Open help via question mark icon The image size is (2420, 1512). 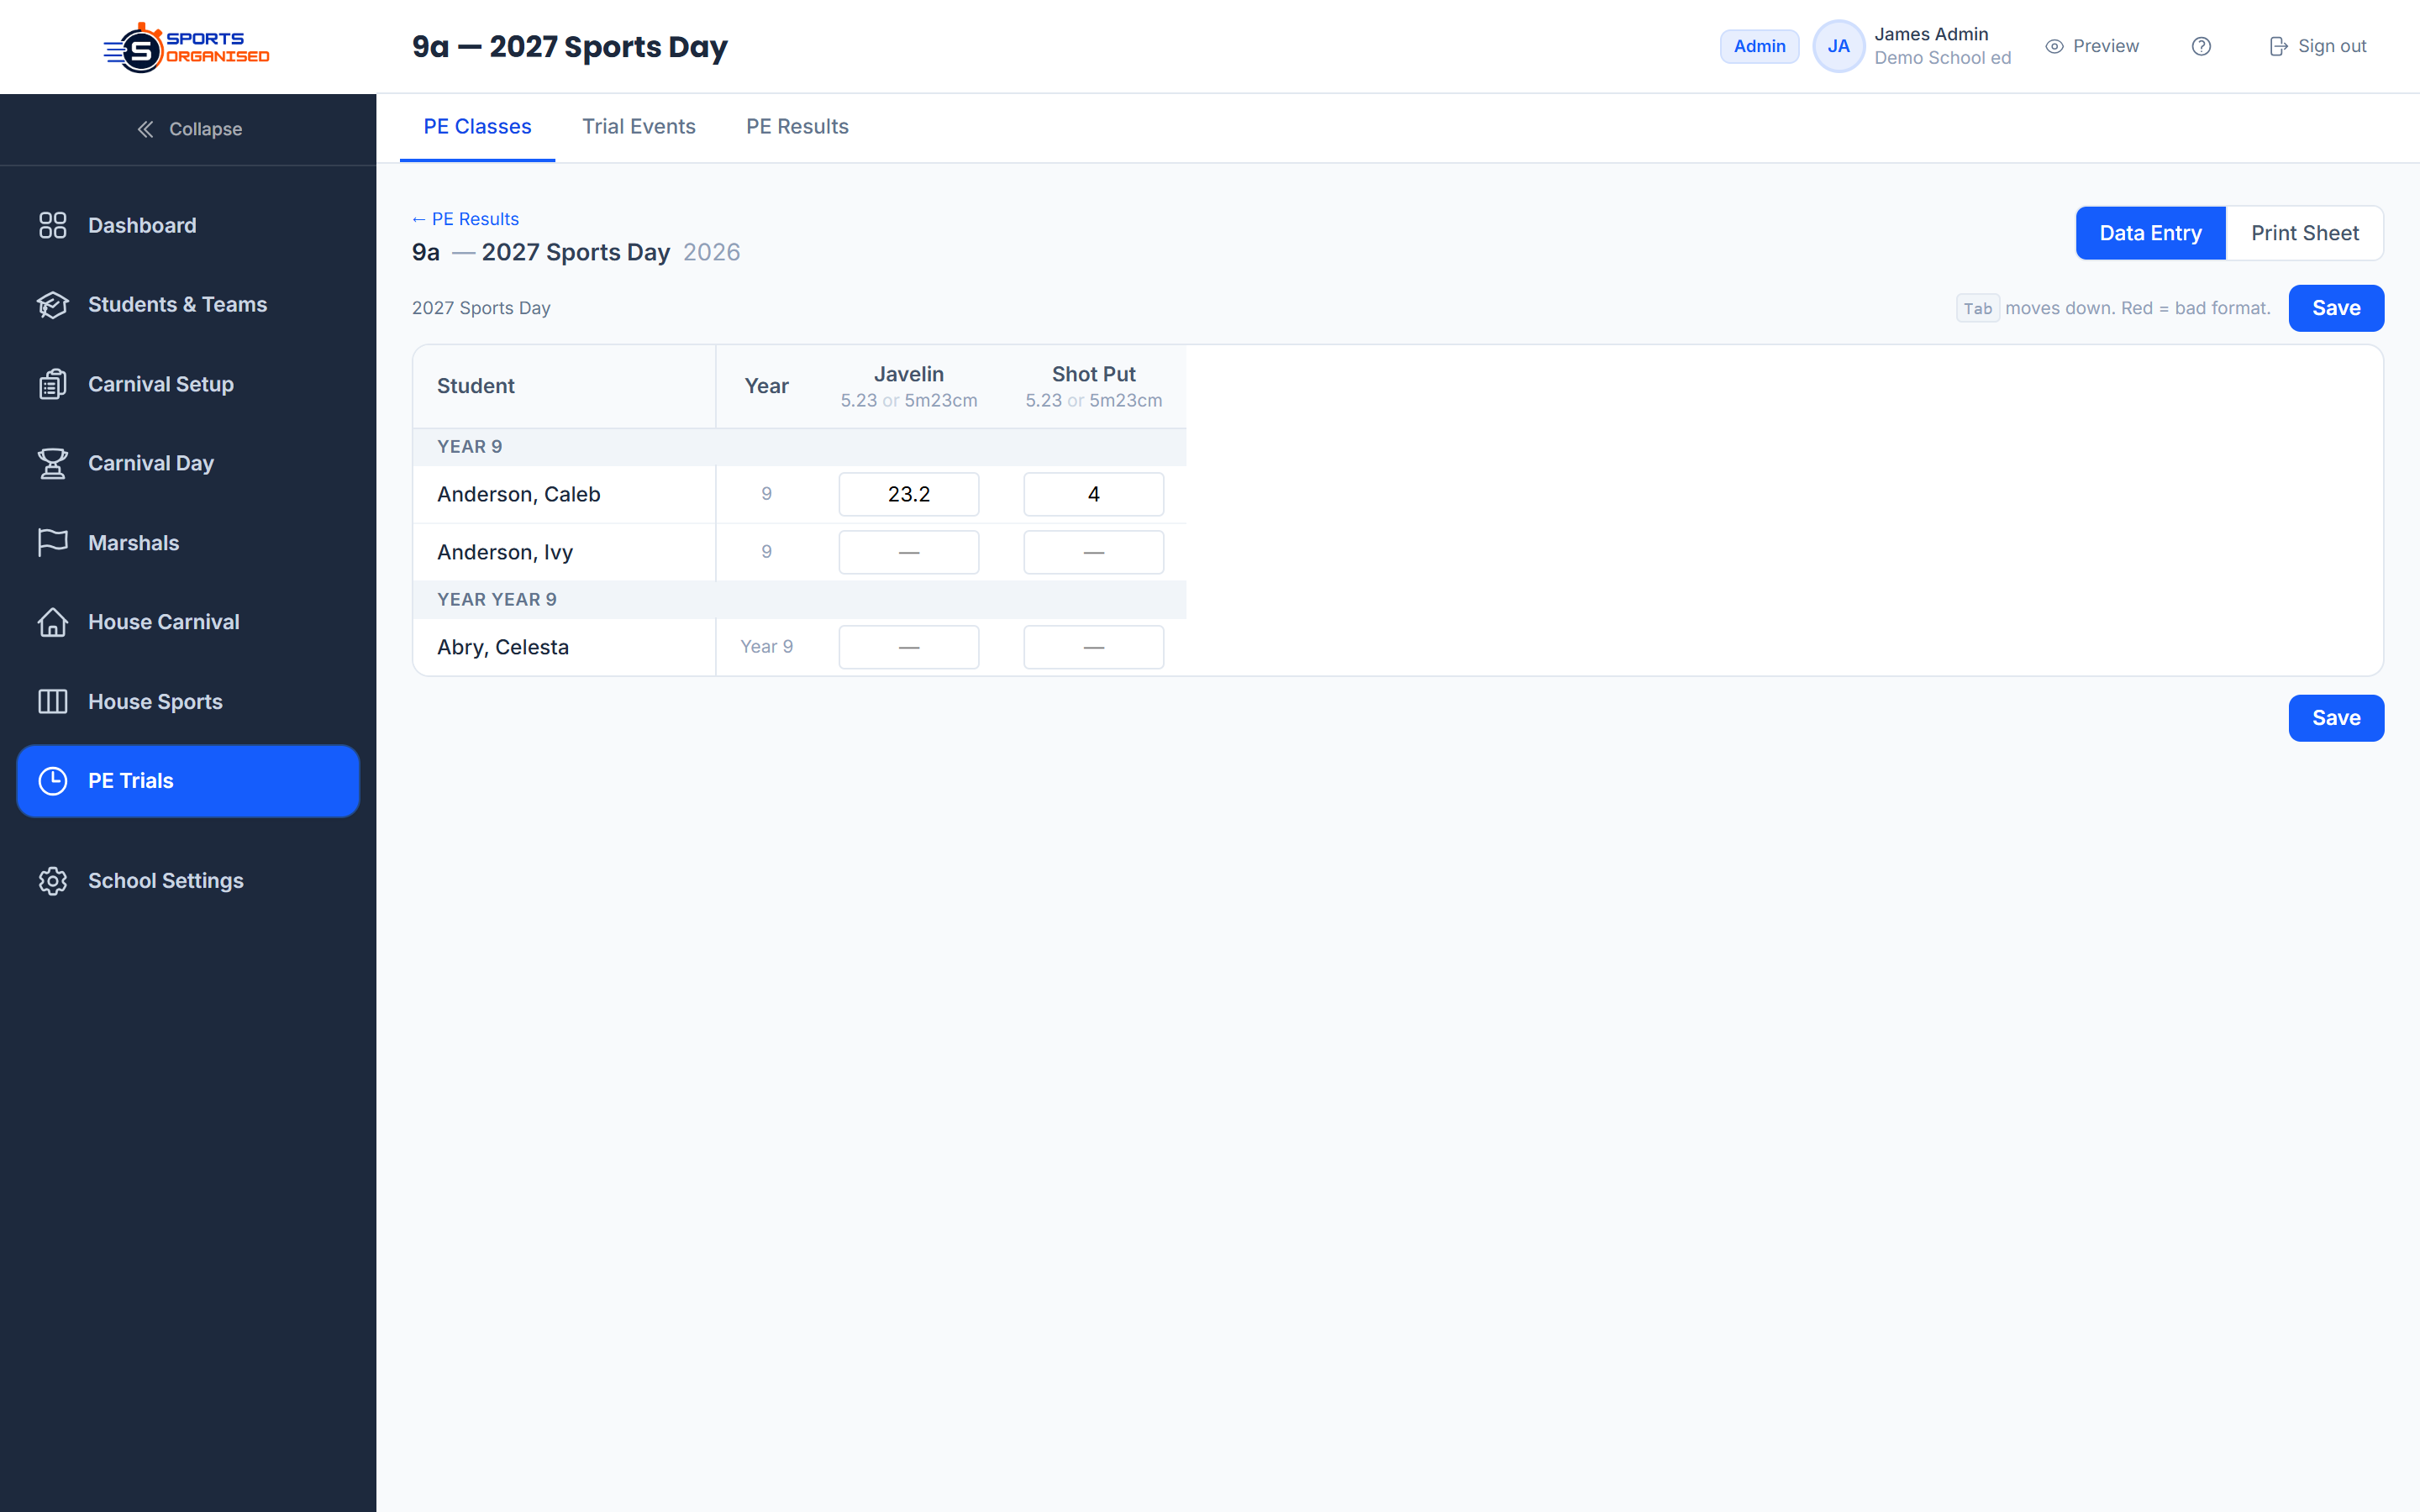2201,46
